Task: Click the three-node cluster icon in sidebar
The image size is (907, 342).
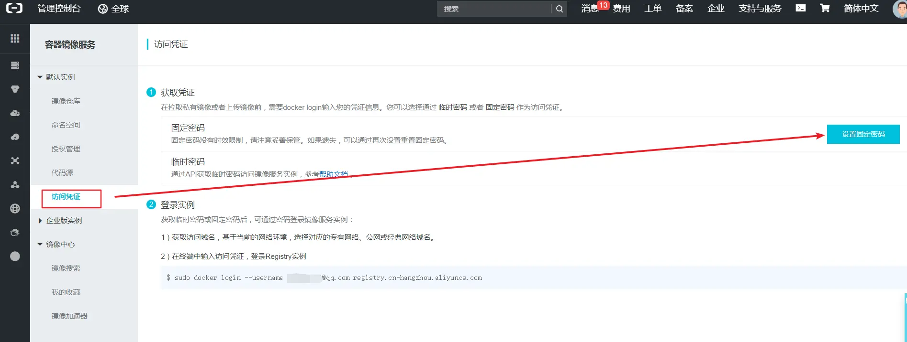Action: pyautogui.click(x=15, y=185)
